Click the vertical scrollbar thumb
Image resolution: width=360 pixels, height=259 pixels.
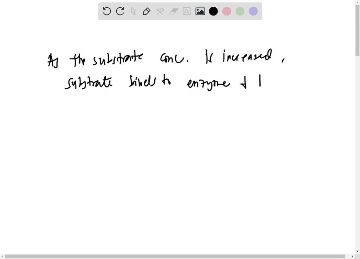[358, 30]
